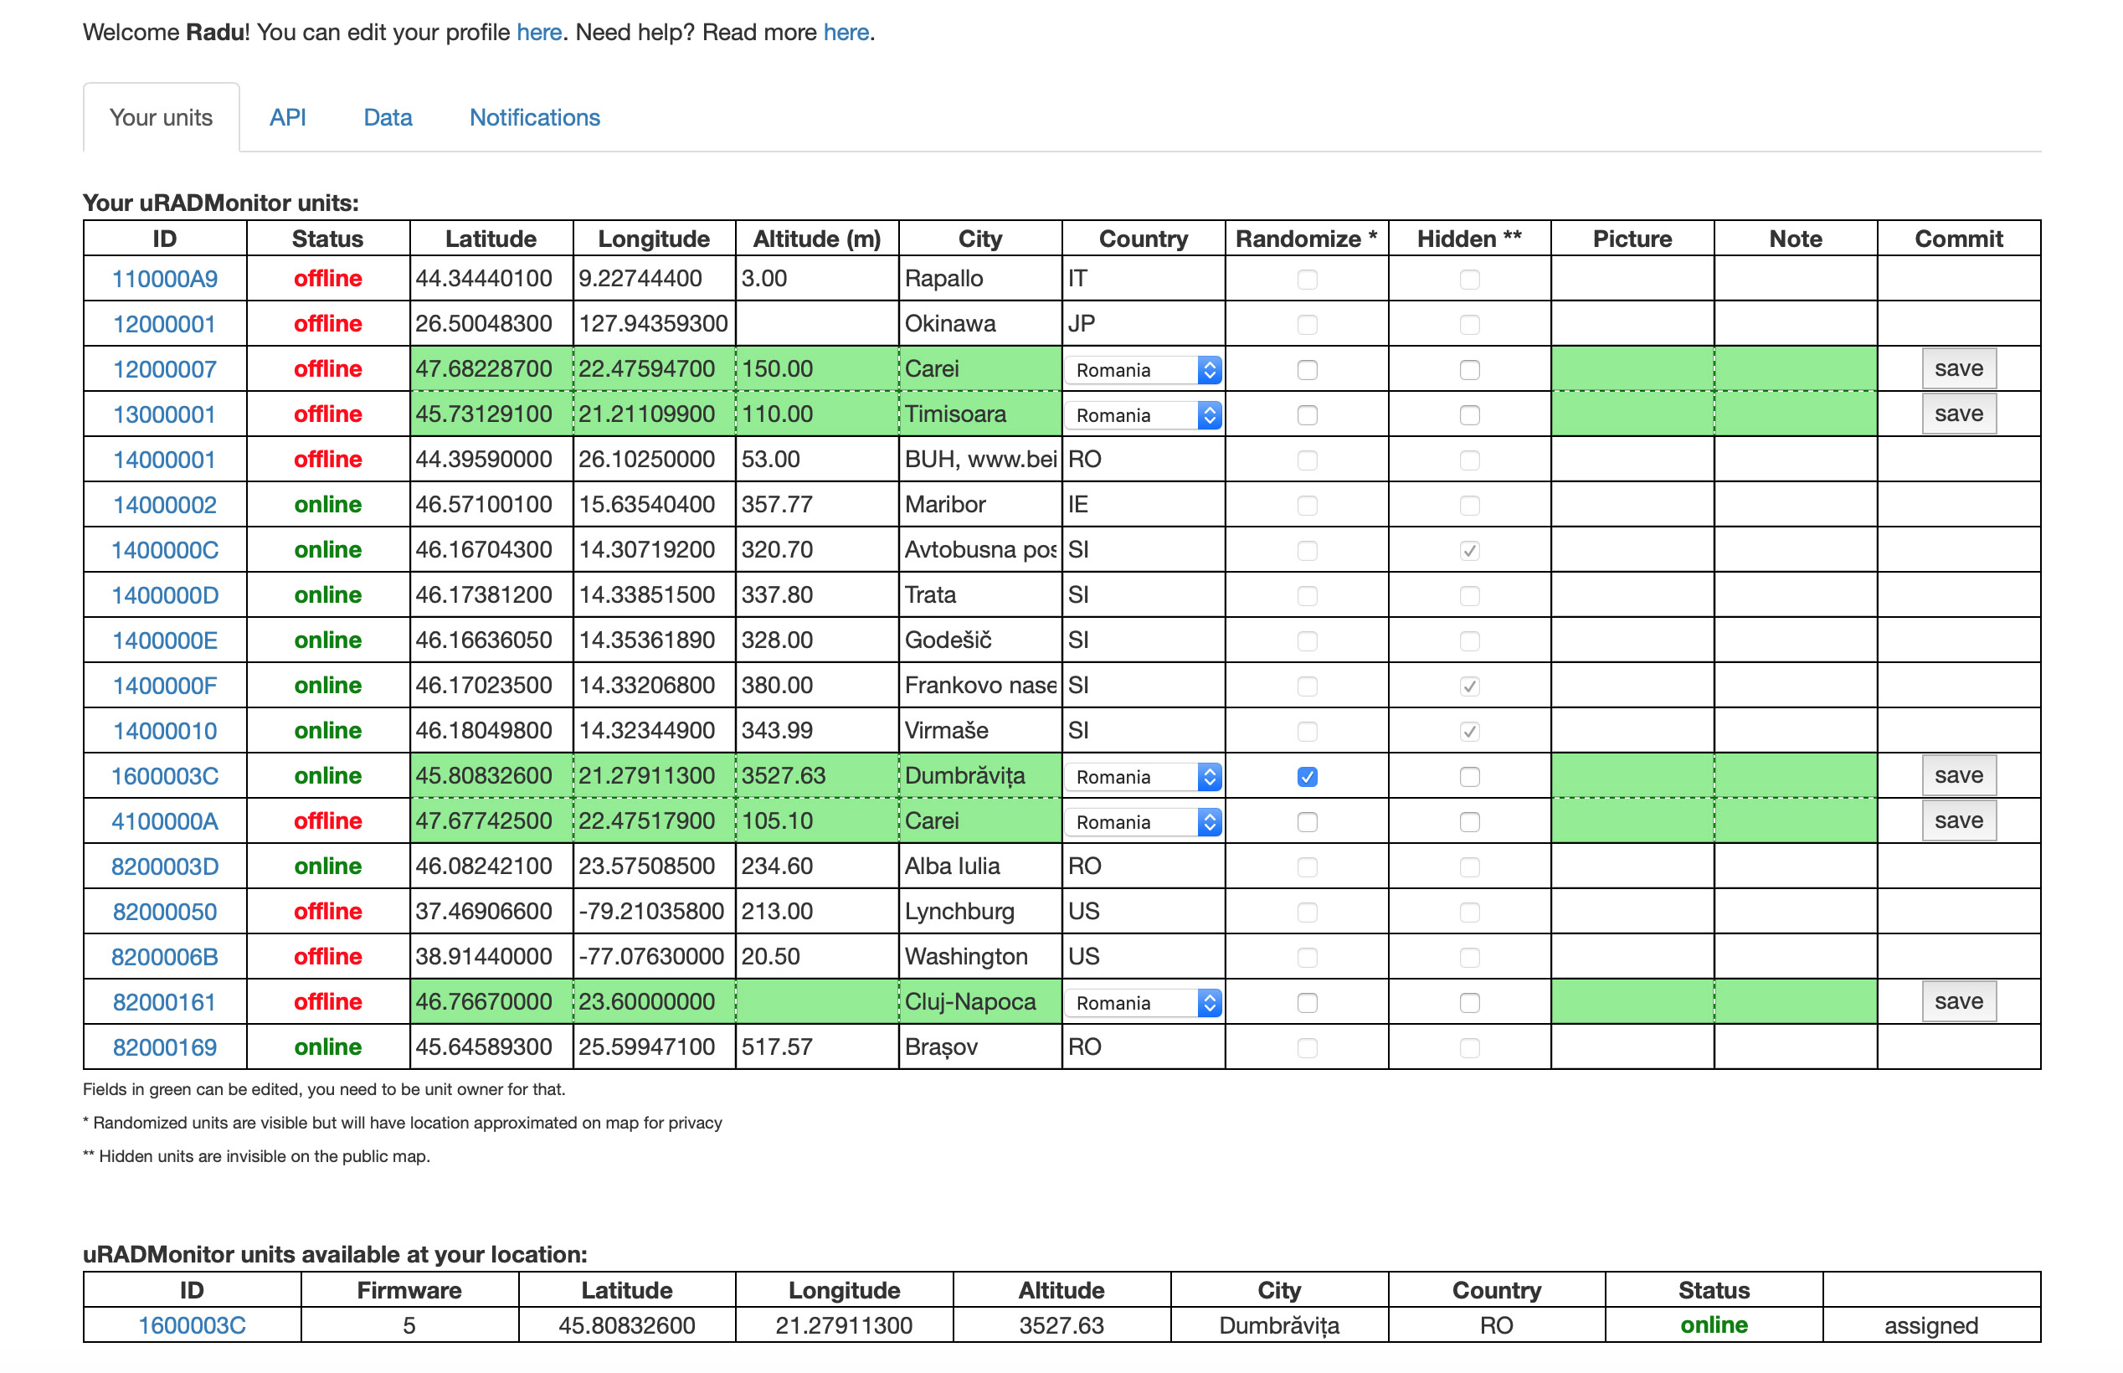Click the edit profile 'here' link
2123x1373 pixels.
point(538,32)
